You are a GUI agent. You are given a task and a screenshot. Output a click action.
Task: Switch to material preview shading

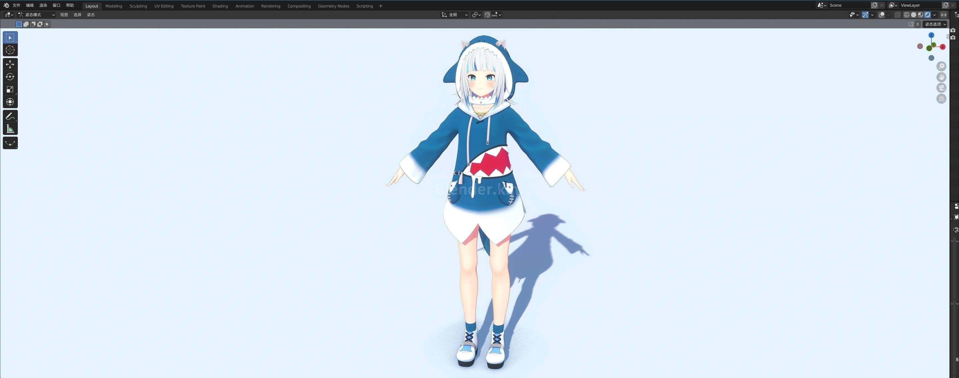click(x=921, y=15)
